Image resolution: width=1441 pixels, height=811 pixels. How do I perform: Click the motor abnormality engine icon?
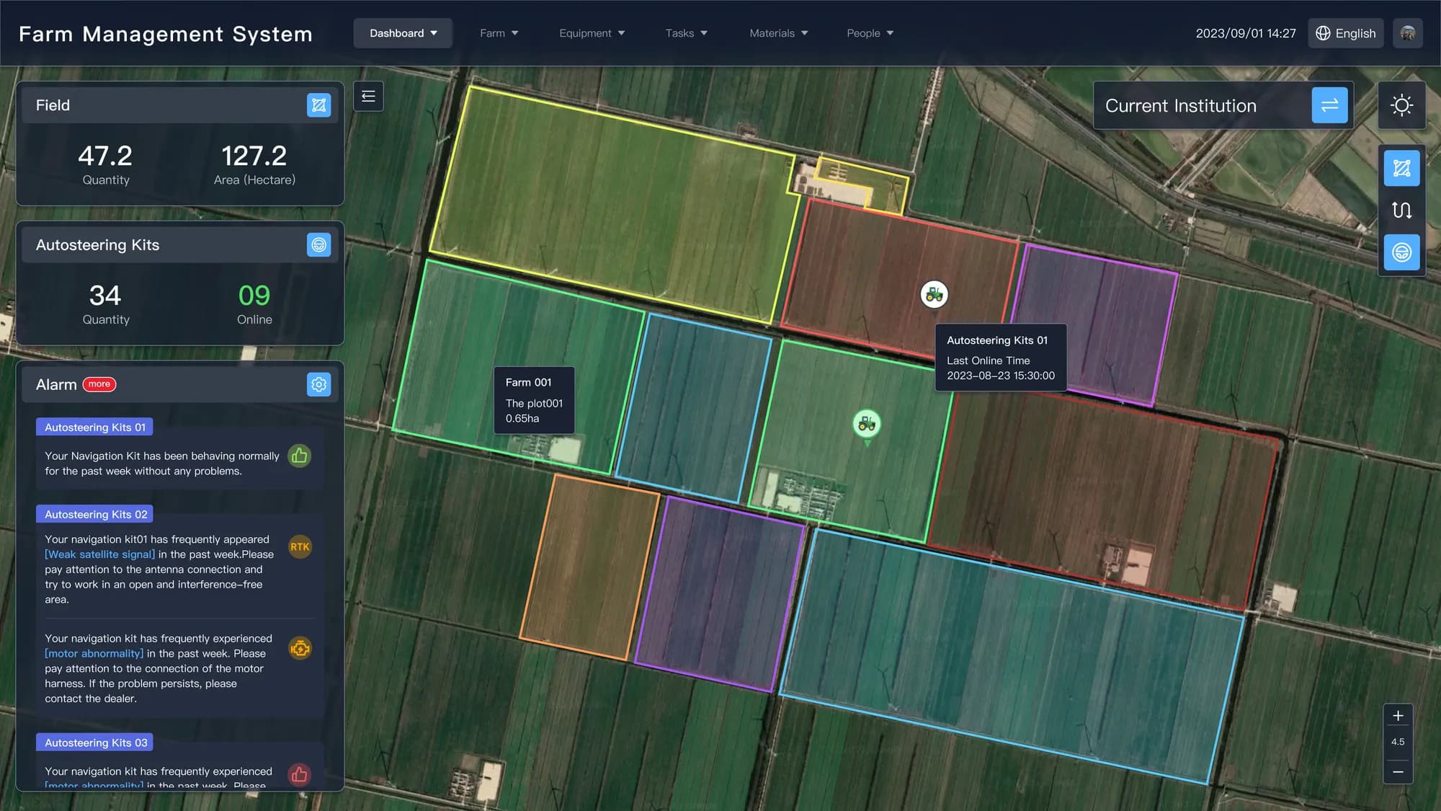tap(300, 648)
